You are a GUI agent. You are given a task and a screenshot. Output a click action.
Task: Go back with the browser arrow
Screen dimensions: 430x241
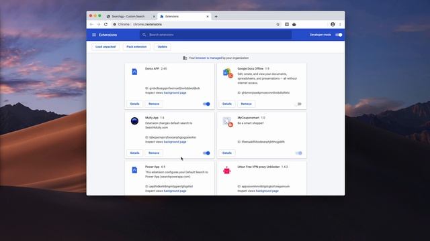point(91,24)
